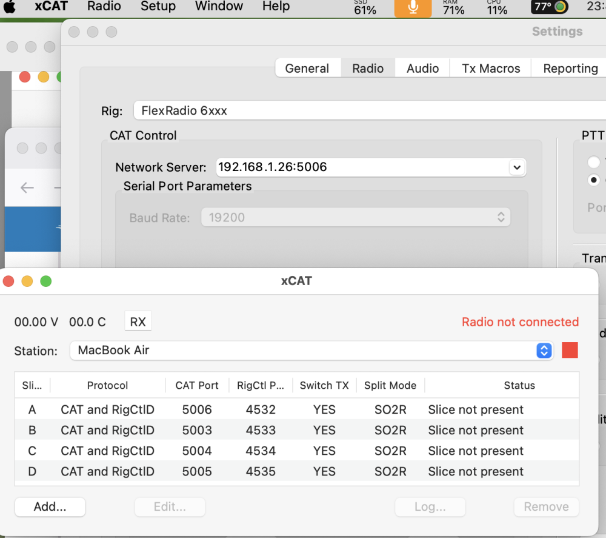Screen dimensions: 606x538
Task: Click the Radio not connected status text
Action: [x=520, y=322]
